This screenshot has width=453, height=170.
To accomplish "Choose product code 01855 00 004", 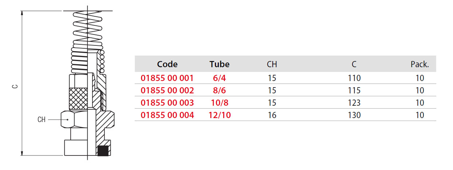I will (167, 115).
